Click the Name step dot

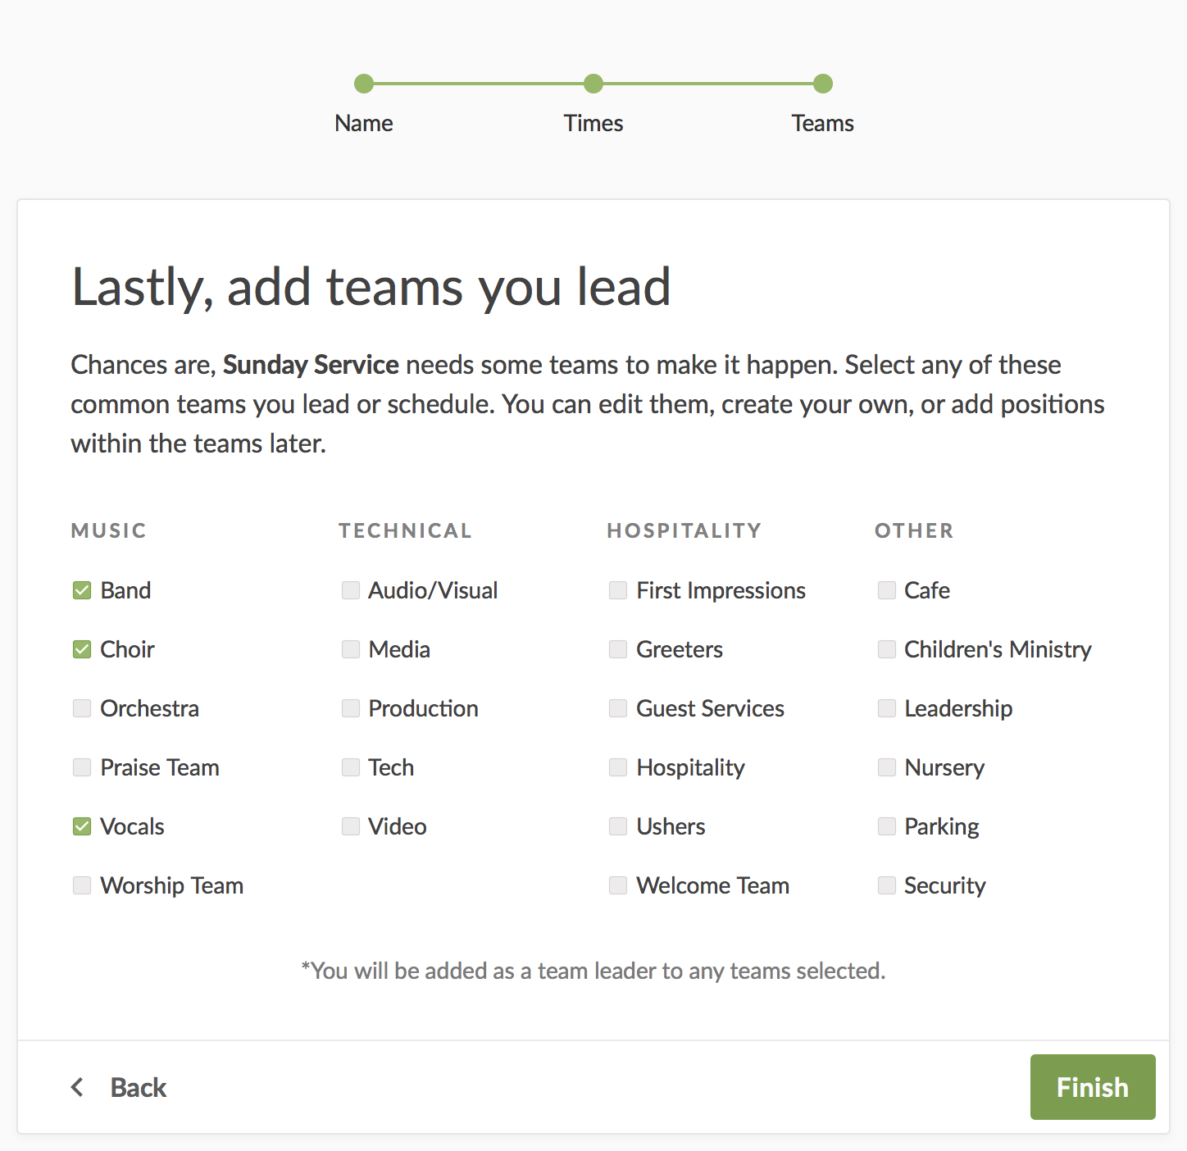364,84
